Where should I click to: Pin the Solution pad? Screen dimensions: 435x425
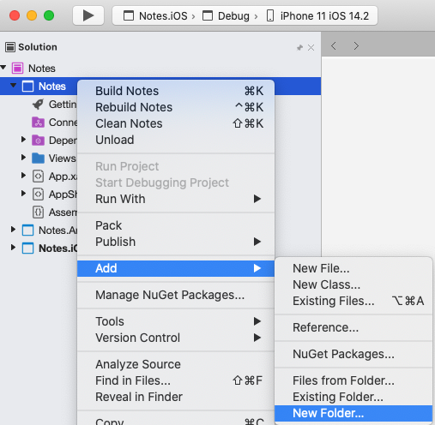[x=299, y=47]
